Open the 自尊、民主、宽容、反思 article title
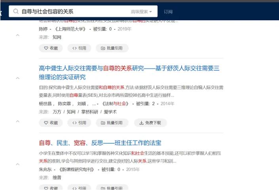This screenshot has width=279, height=194. (100, 143)
